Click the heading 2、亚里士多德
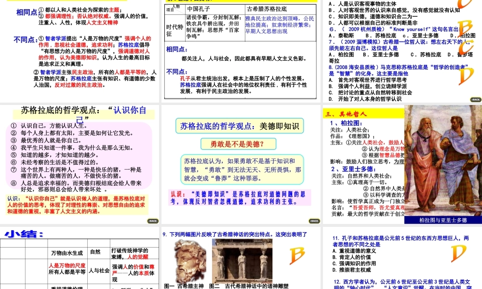The height and width of the screenshot is (289, 482). click(353, 169)
